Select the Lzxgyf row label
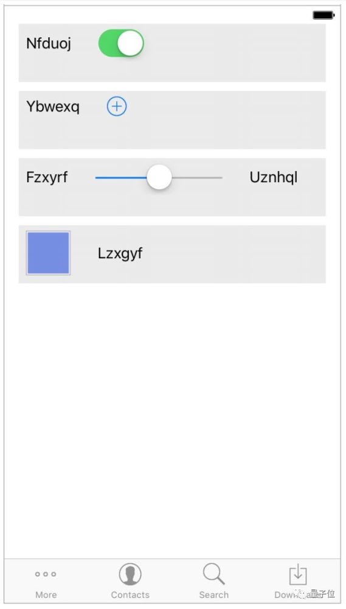This screenshot has height=609, width=346. click(x=120, y=253)
